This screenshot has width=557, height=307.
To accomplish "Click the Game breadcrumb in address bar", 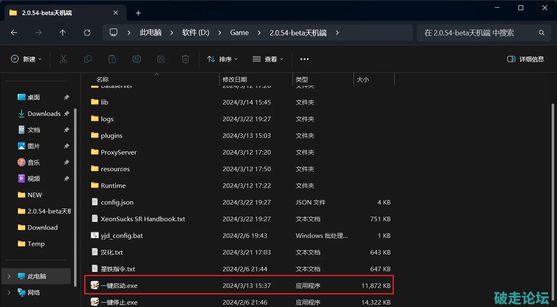I will (239, 33).
